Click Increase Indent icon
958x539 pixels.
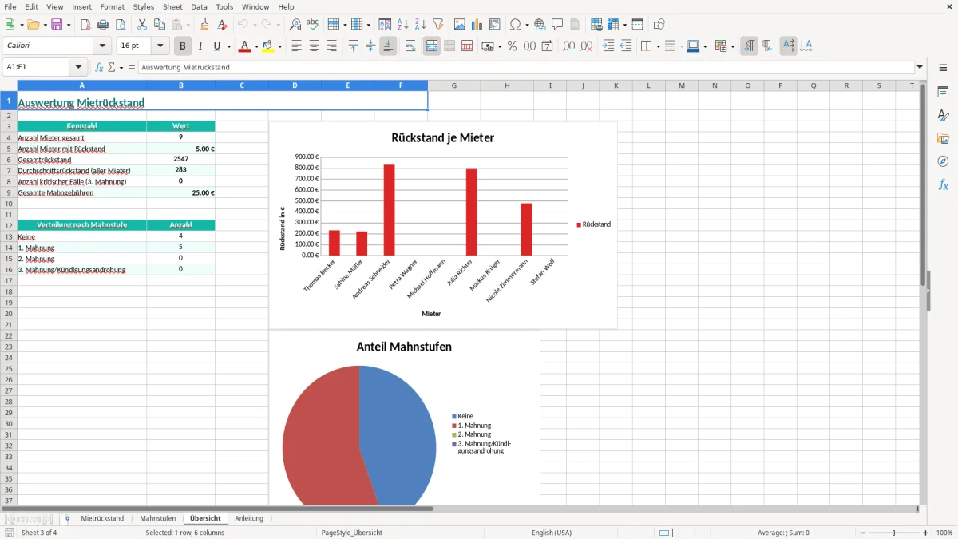608,46
